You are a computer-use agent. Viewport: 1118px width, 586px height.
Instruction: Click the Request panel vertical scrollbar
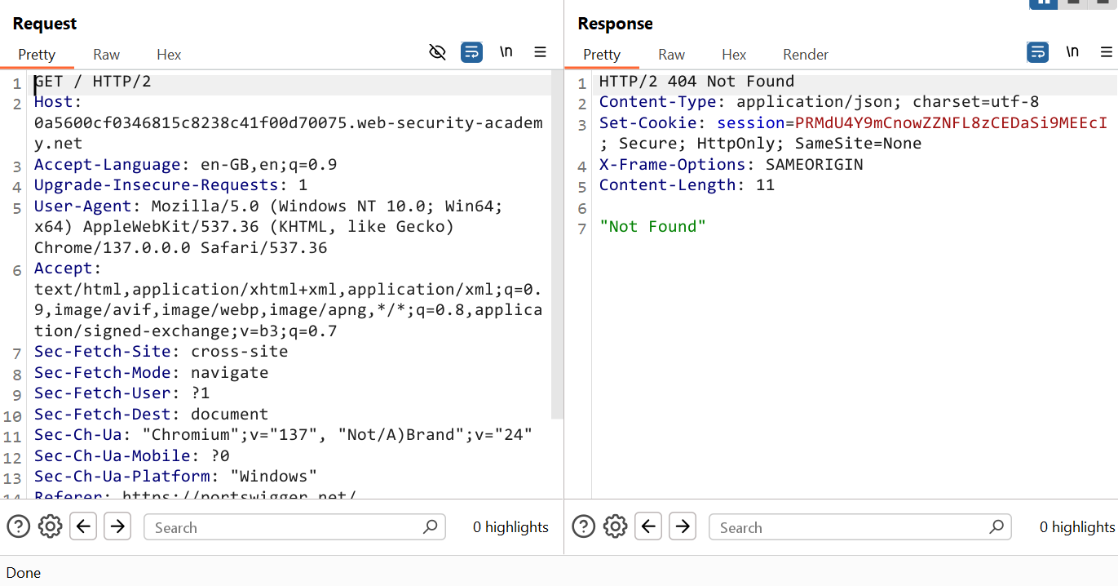coord(557,245)
